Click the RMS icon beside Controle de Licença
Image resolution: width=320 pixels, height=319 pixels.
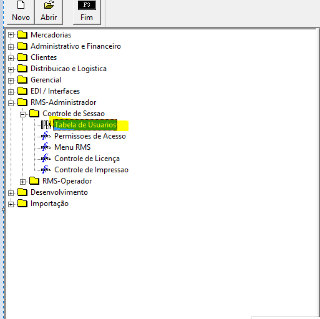point(46,158)
